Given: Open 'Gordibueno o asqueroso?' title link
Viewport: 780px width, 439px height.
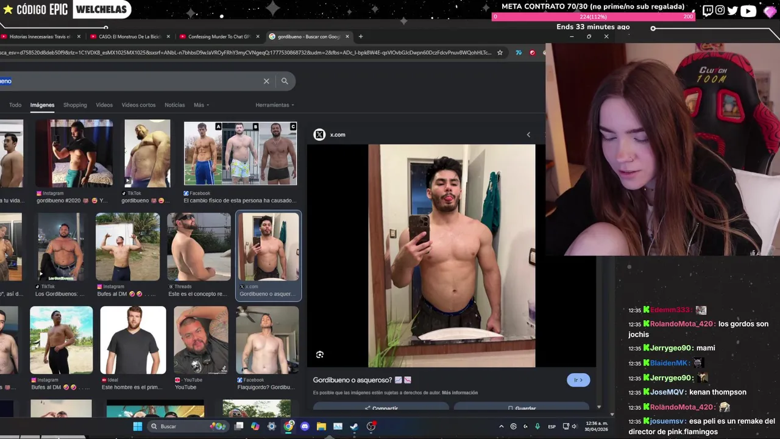Looking at the screenshot, I should 362,380.
